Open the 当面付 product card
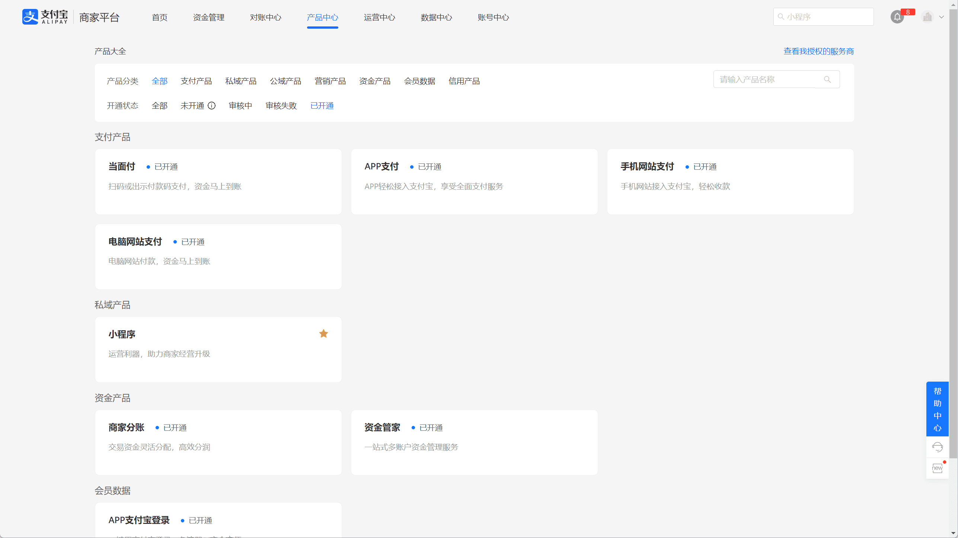Viewport: 958px width, 538px height. pyautogui.click(x=218, y=182)
